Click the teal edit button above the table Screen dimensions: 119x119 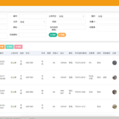pos(10,47)
